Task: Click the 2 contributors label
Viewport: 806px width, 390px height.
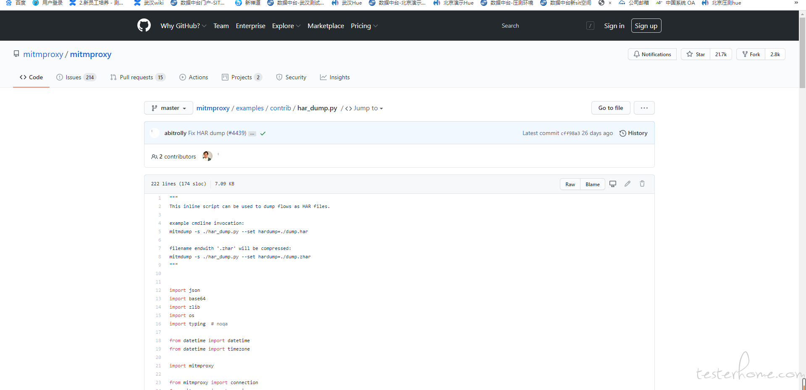Action: [173, 156]
